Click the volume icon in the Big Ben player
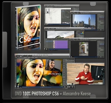The width and height of the screenshot is (111, 103). click(x=99, y=30)
